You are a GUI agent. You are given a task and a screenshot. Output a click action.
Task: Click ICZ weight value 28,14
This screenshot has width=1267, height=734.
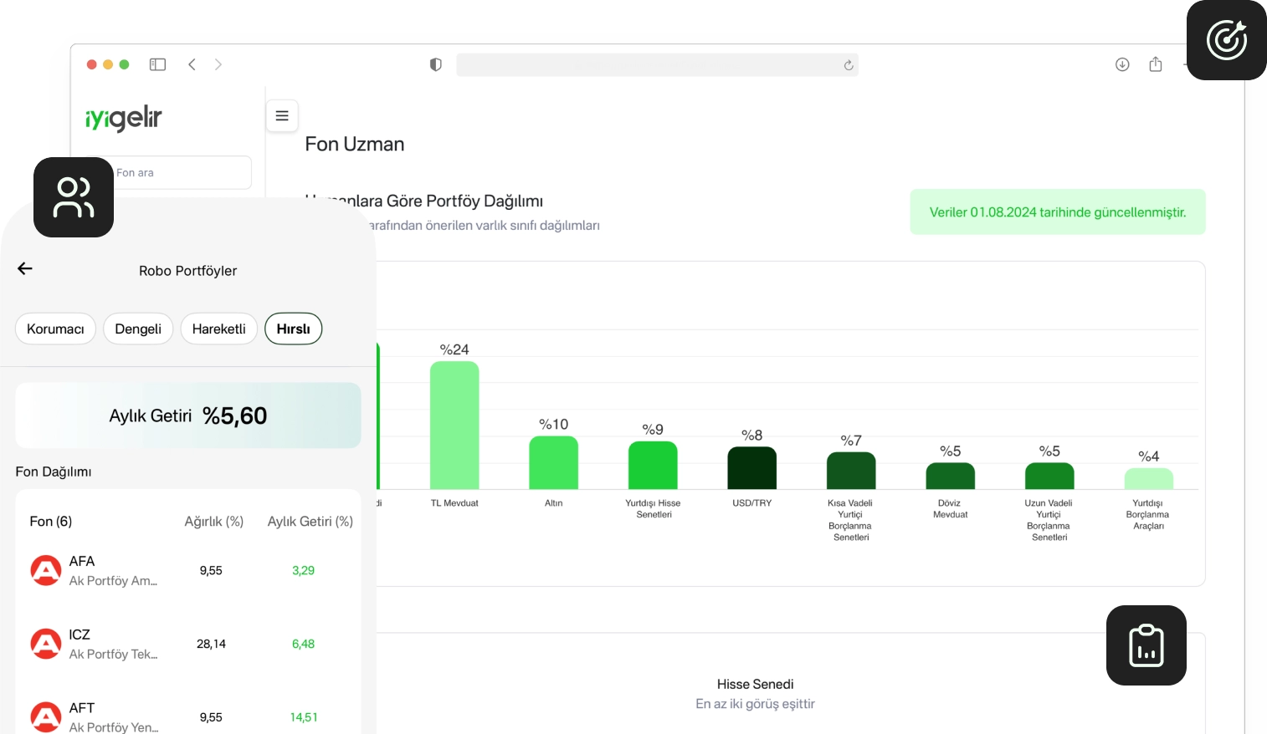pyautogui.click(x=211, y=645)
